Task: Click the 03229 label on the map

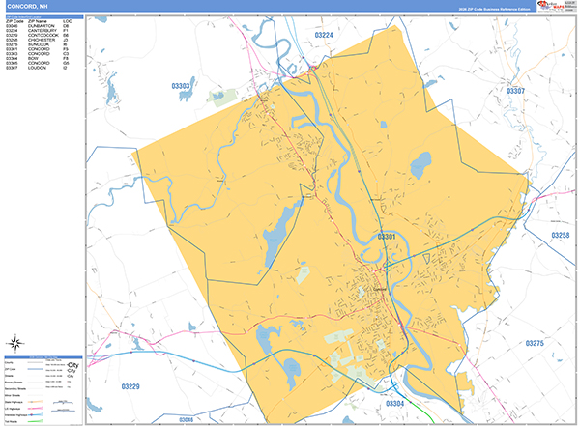Action: (130, 386)
